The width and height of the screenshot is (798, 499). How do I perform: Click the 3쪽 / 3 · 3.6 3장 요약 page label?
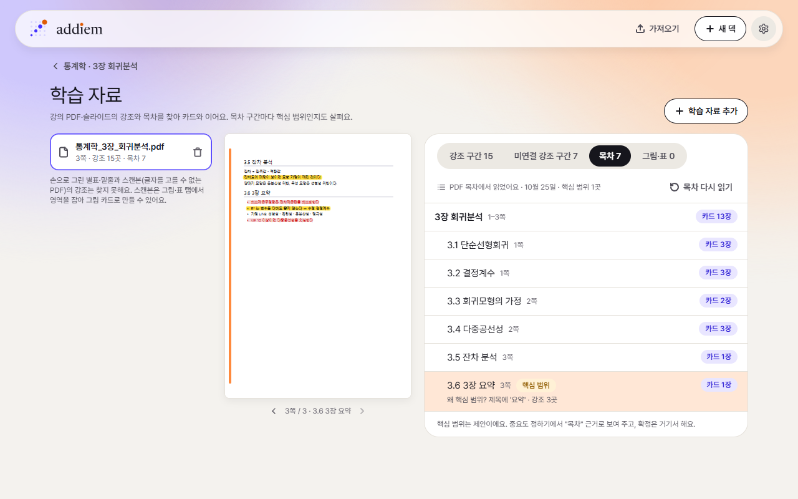tap(318, 411)
